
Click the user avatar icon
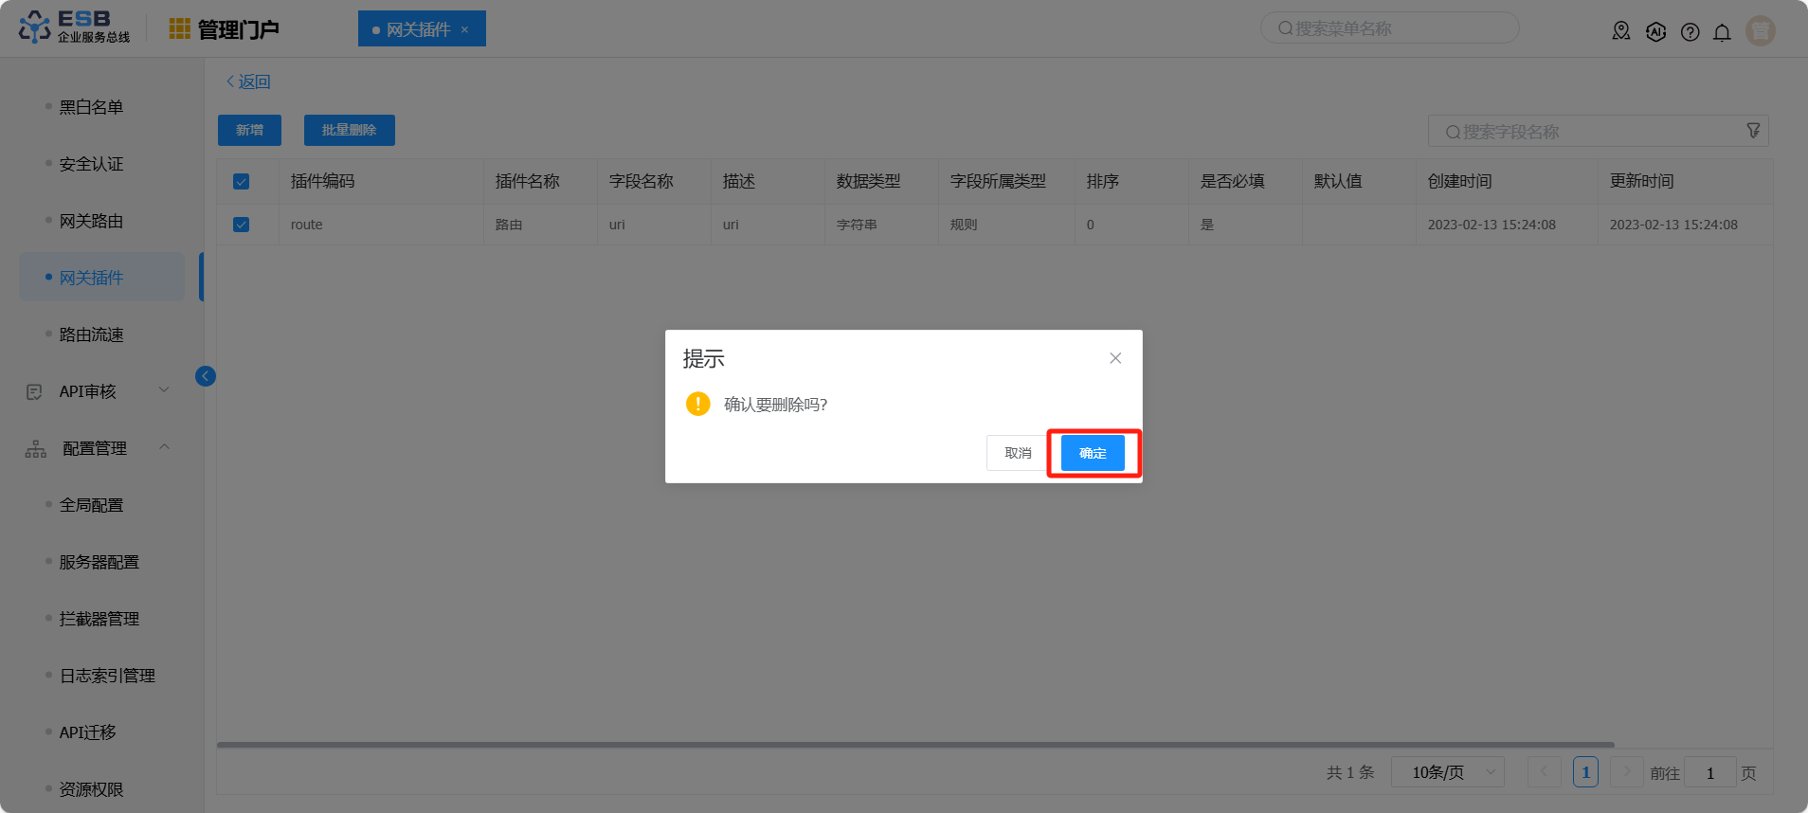1760,31
